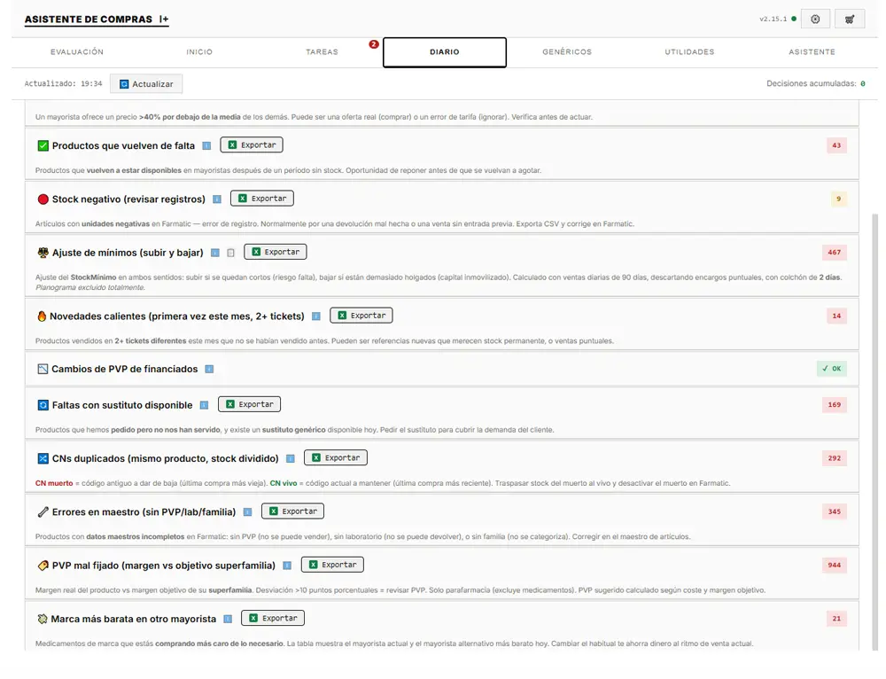Export the Stock negativo list

(x=262, y=199)
